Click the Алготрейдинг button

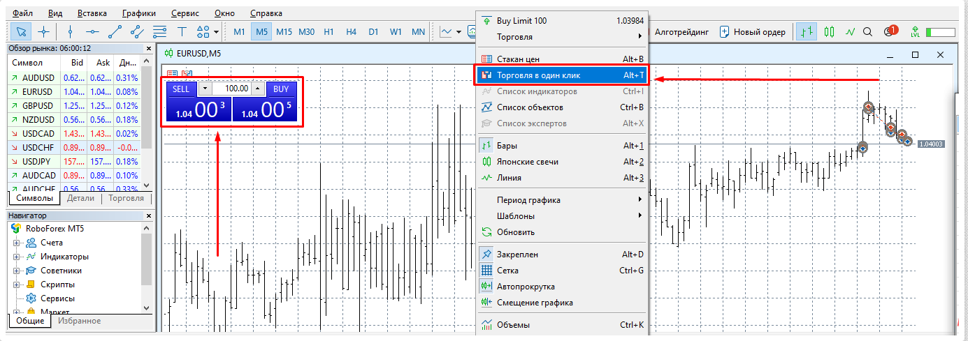(x=681, y=31)
